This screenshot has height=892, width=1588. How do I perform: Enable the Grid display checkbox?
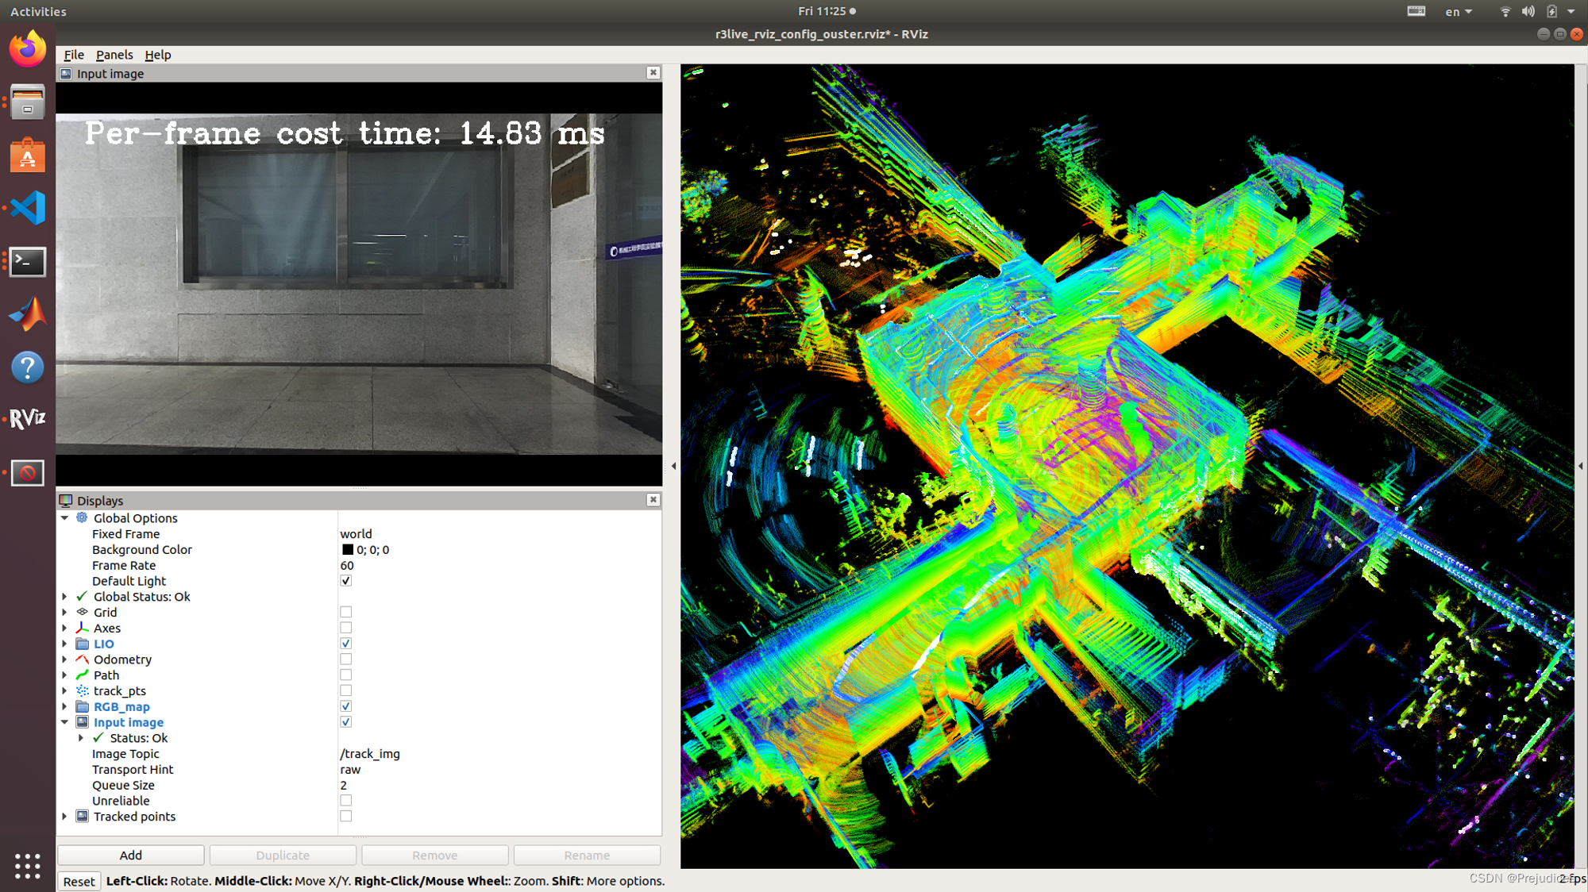pyautogui.click(x=345, y=613)
